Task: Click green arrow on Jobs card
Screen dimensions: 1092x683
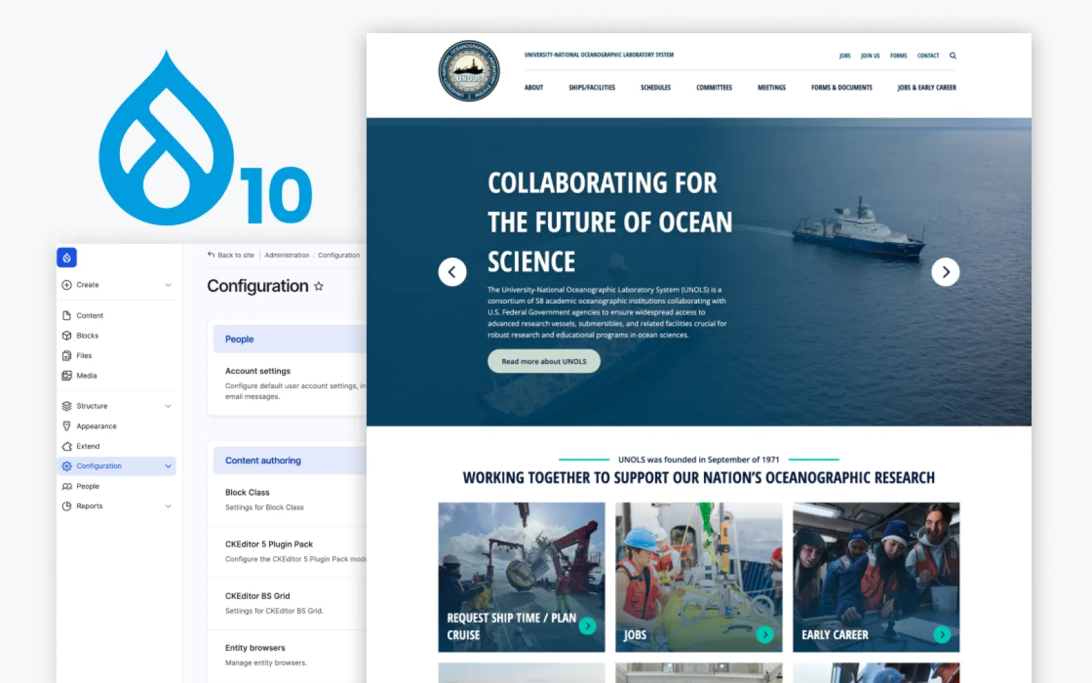Action: pyautogui.click(x=764, y=634)
